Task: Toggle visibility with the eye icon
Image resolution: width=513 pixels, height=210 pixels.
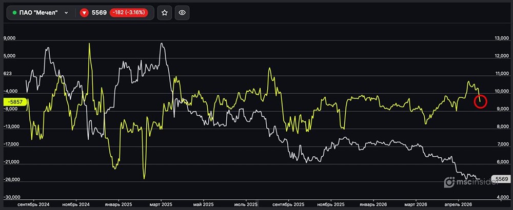Action: point(182,13)
